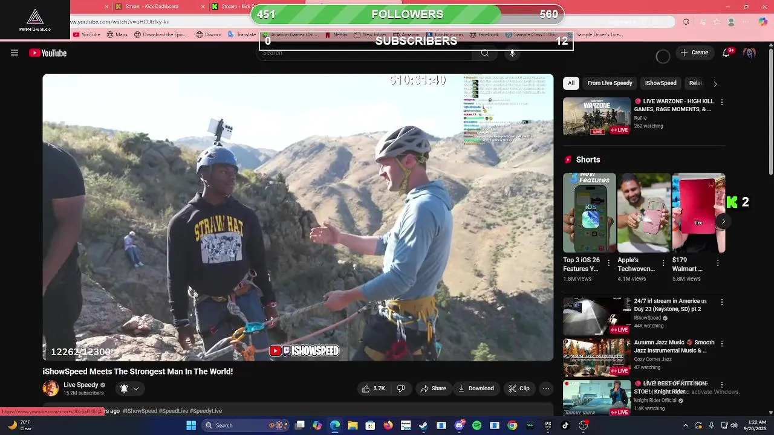The height and width of the screenshot is (435, 774).
Task: Click the search magnifier button
Action: click(484, 53)
